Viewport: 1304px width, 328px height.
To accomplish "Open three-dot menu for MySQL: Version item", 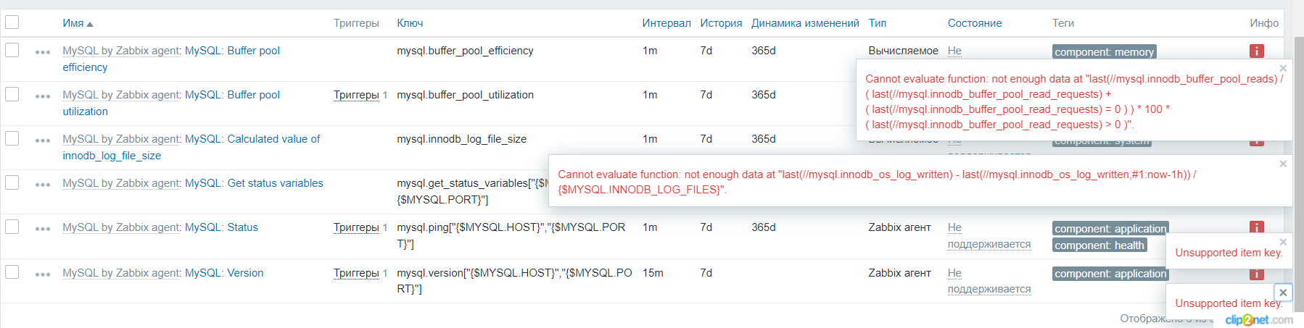I will [x=43, y=274].
